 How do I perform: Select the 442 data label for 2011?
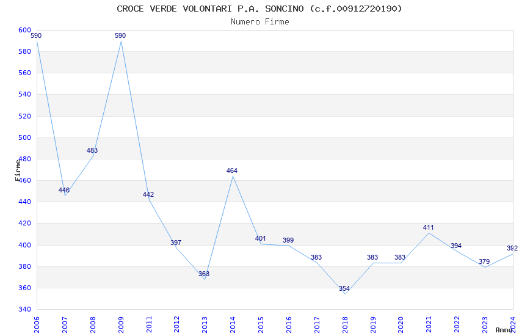148,195
